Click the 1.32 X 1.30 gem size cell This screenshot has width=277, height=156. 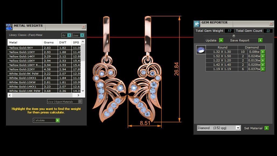pos(222,52)
